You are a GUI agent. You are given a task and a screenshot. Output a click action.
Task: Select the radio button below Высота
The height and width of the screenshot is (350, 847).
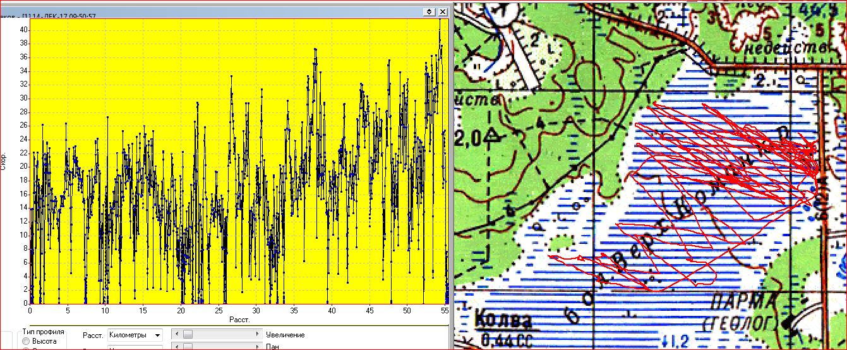[27, 348]
